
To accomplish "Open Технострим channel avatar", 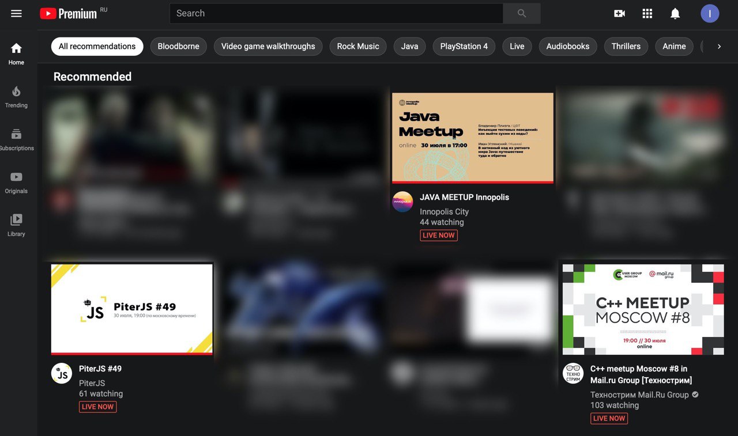I will [573, 373].
